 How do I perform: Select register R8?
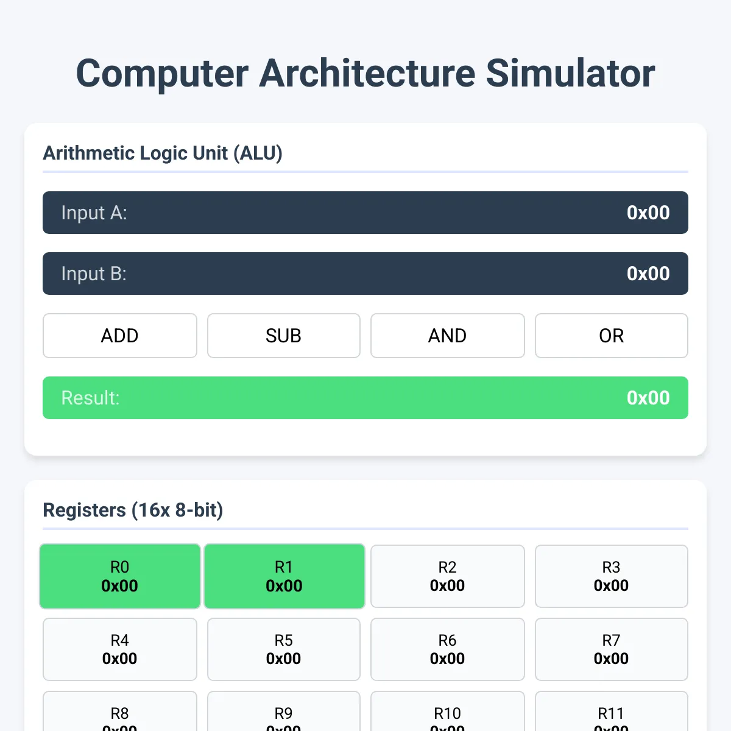(x=120, y=712)
